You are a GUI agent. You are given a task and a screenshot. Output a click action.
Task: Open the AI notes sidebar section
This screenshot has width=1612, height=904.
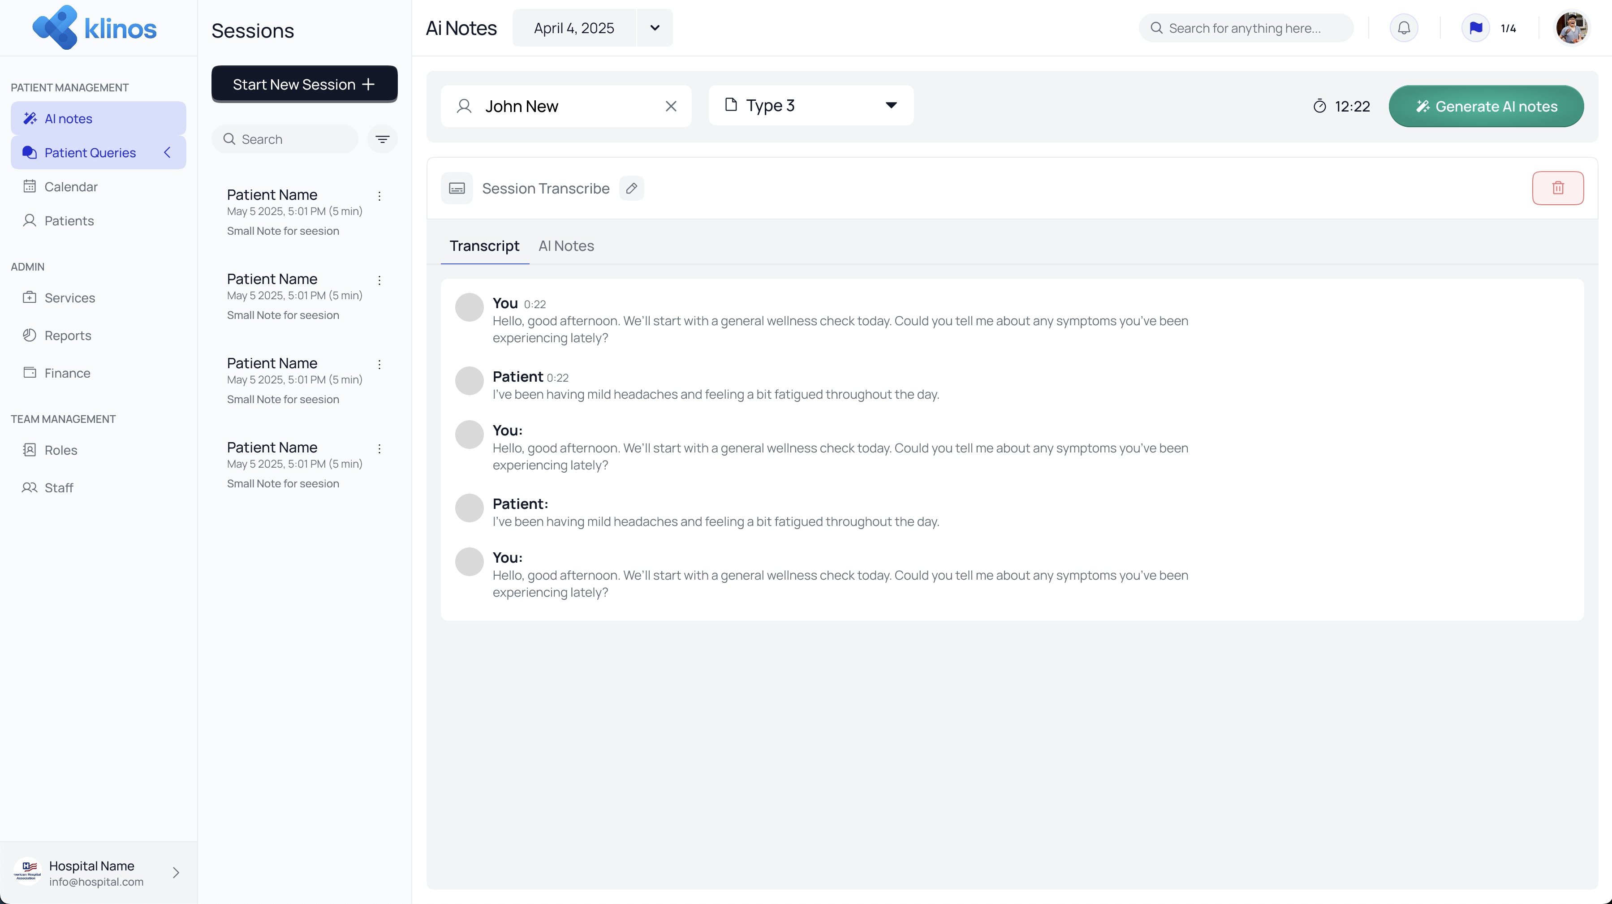(x=68, y=118)
